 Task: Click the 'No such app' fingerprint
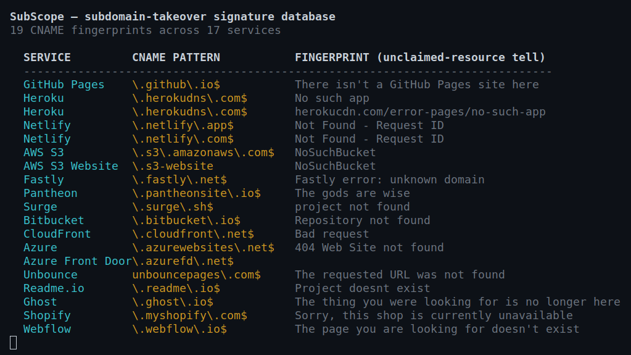click(332, 98)
